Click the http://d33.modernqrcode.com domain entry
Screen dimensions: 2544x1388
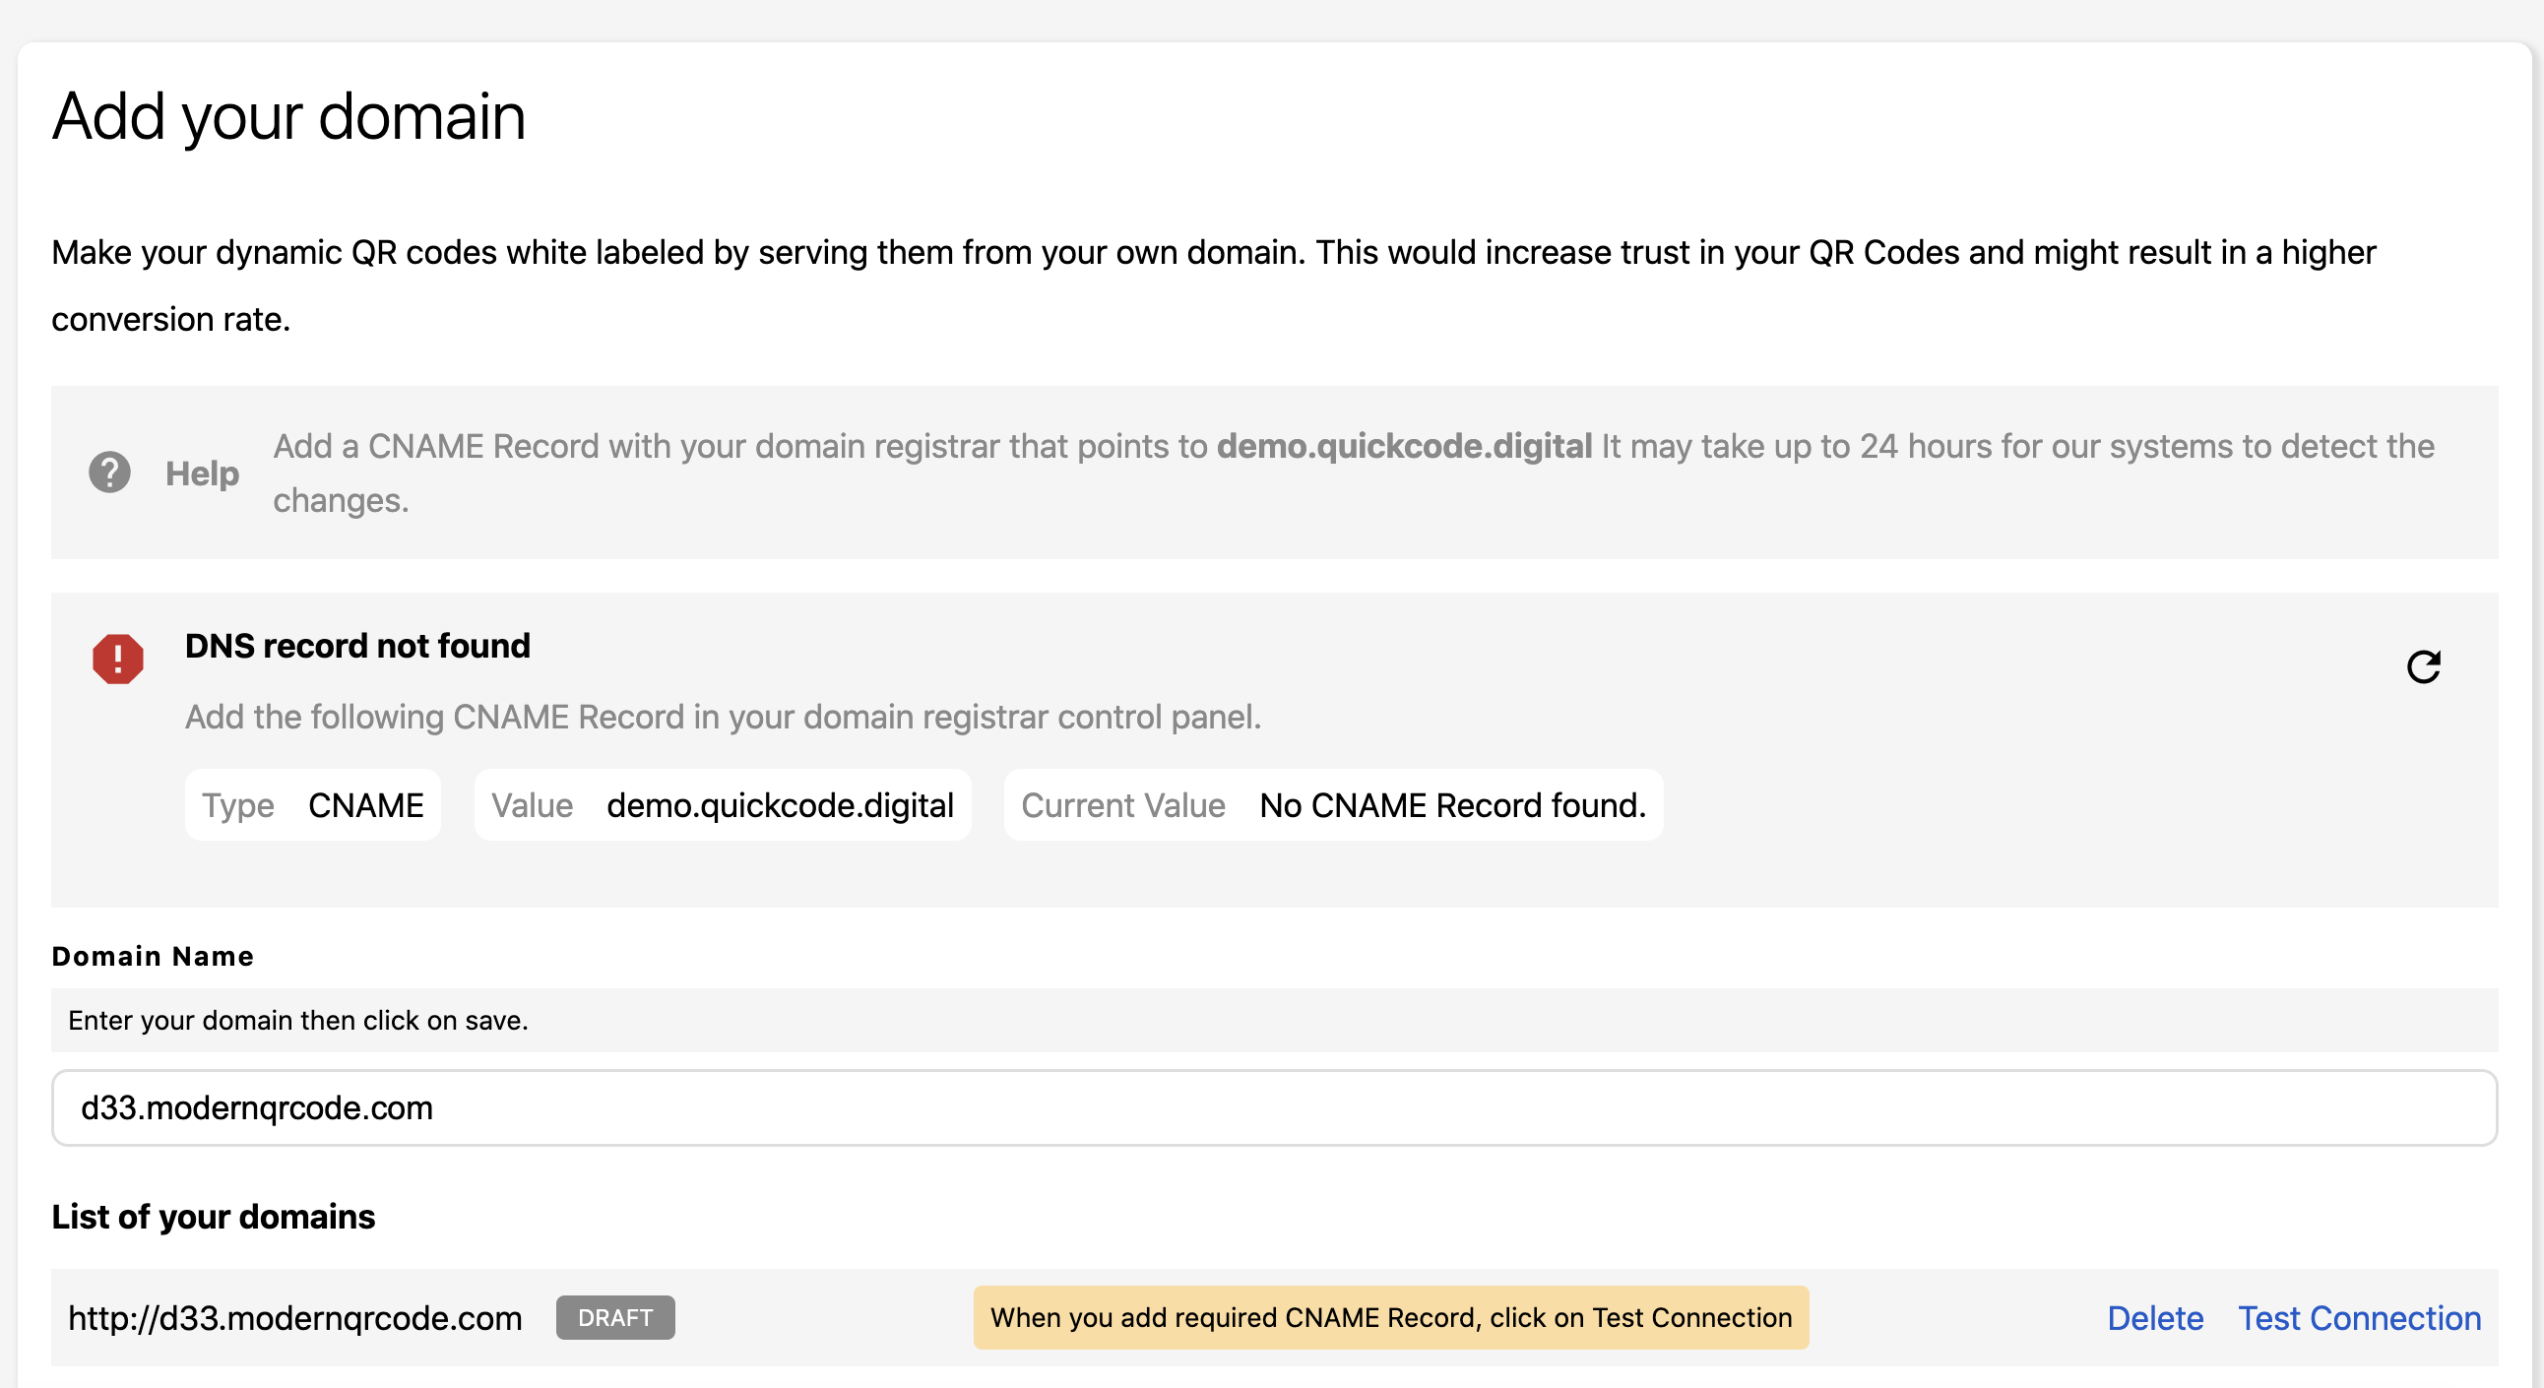coord(295,1318)
